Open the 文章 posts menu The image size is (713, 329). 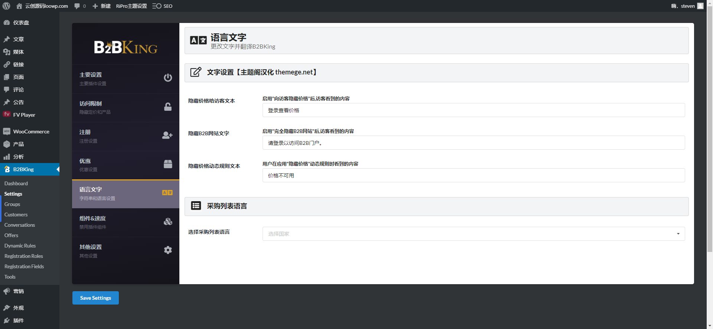[x=30, y=39]
